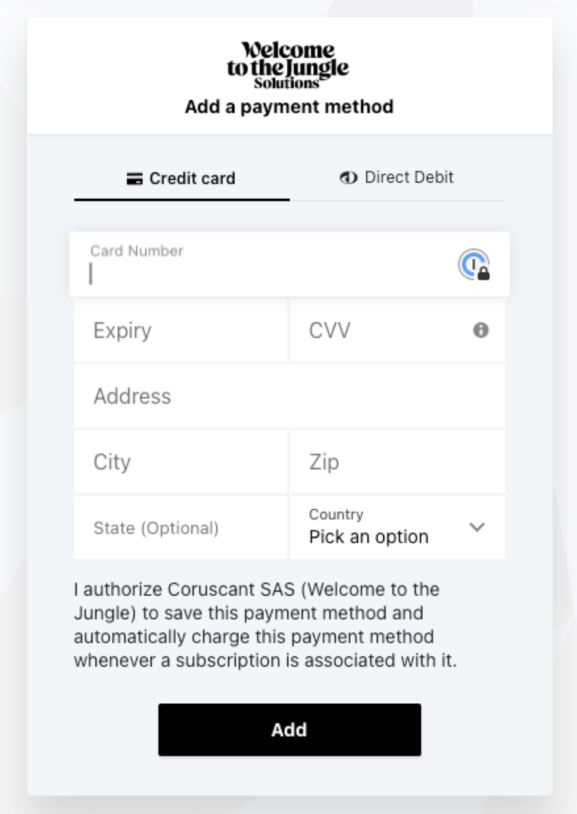Select the State (Optional) field
Screen dimensions: 577x814
[180, 527]
